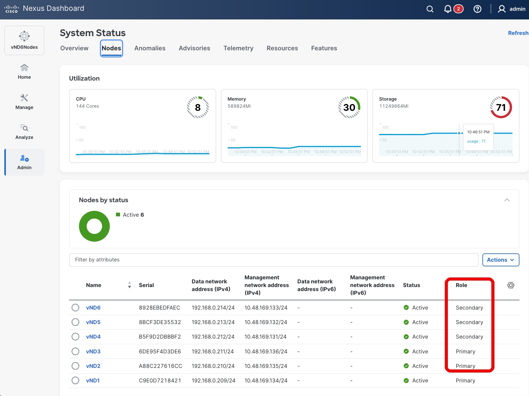Open Analyze in sidebar
This screenshot has width=529, height=396.
(24, 132)
